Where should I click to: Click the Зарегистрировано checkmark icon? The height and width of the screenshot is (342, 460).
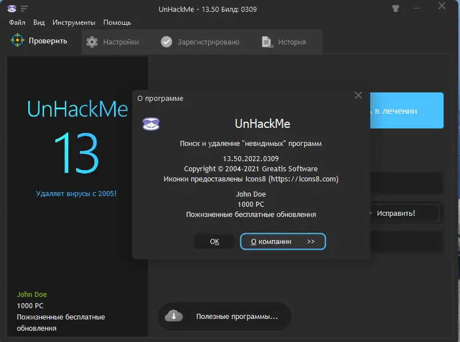coord(167,42)
